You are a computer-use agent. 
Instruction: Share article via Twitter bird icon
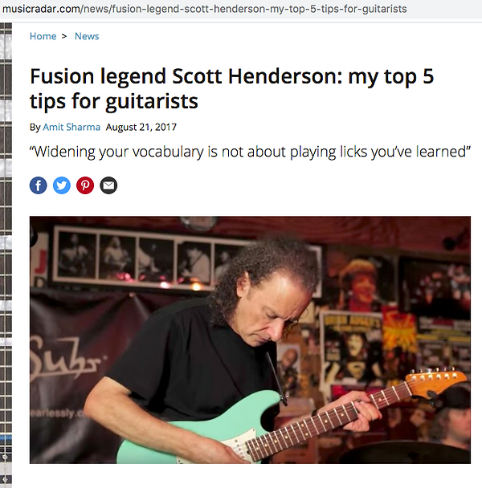click(x=62, y=185)
